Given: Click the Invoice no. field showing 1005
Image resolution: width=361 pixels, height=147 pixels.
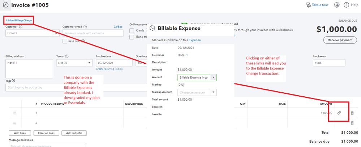Looking at the screenshot, I should coord(329,63).
